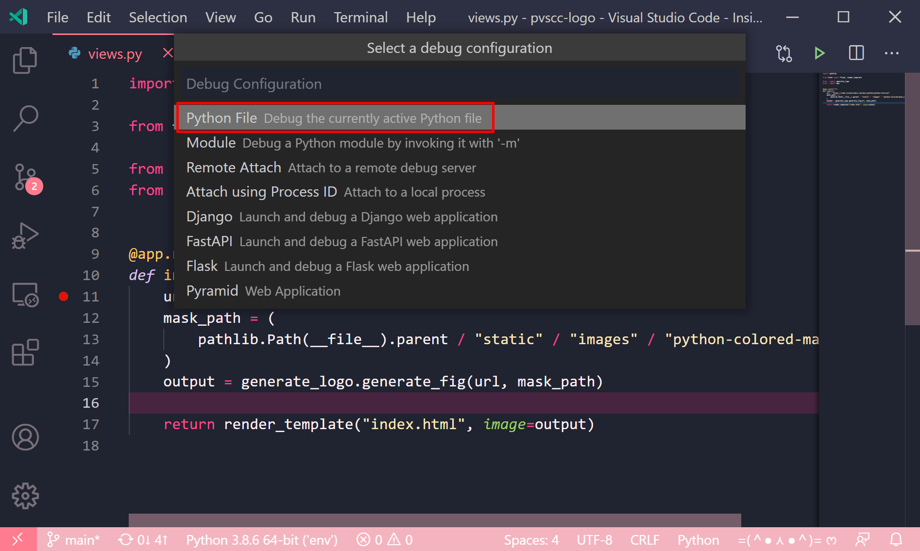
Task: Open Source Control with 2 pending changes
Action: point(25,178)
